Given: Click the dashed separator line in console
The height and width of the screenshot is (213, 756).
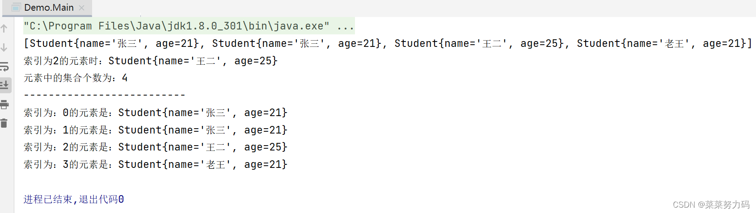Looking at the screenshot, I should click(104, 95).
